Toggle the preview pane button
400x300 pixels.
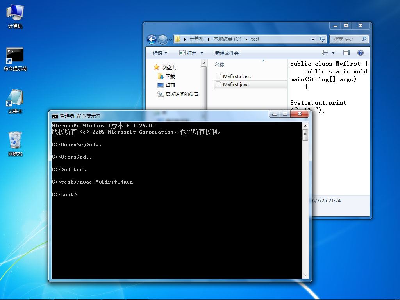pos(346,53)
